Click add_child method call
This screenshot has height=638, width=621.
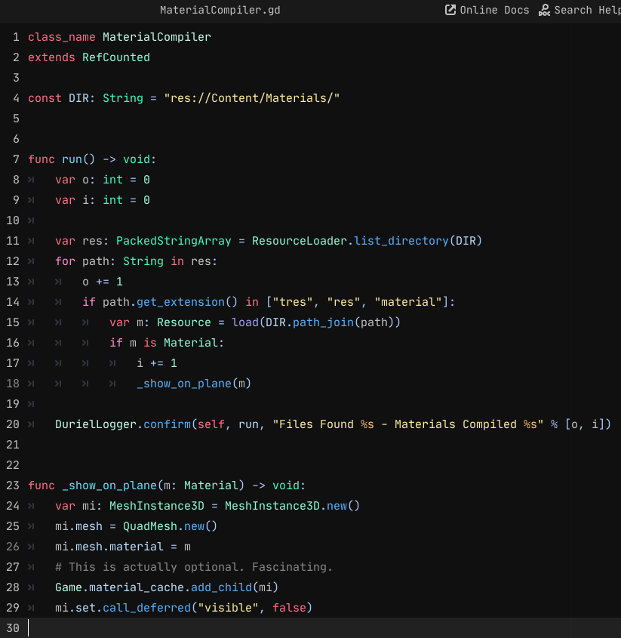click(221, 587)
